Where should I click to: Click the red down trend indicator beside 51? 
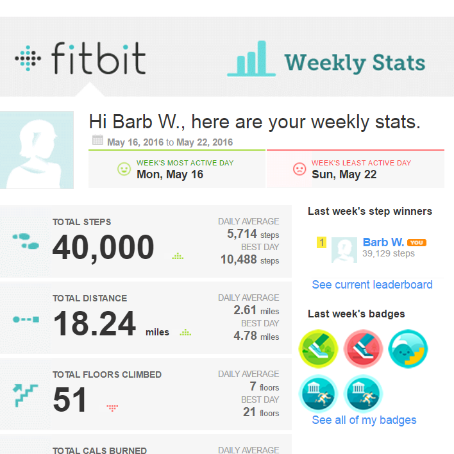[x=112, y=408]
